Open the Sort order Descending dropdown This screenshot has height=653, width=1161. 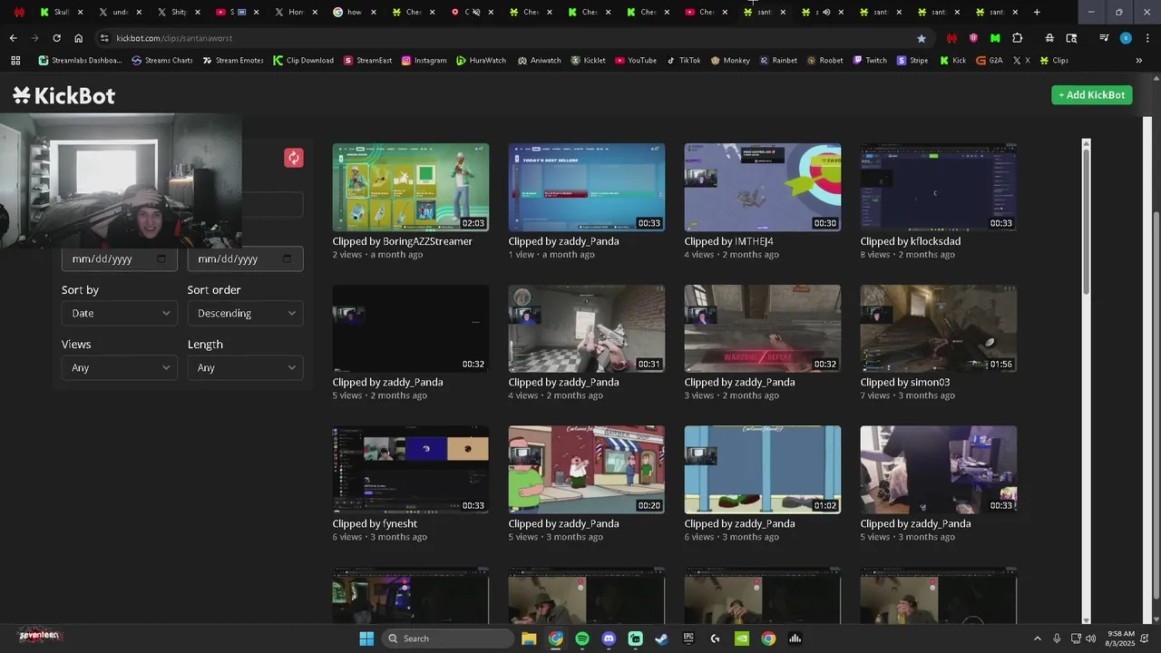245,313
